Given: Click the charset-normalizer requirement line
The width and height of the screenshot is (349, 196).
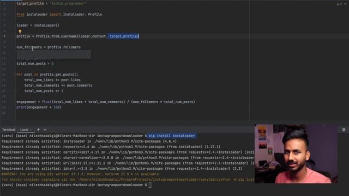Looking at the screenshot, I should 128,158.
